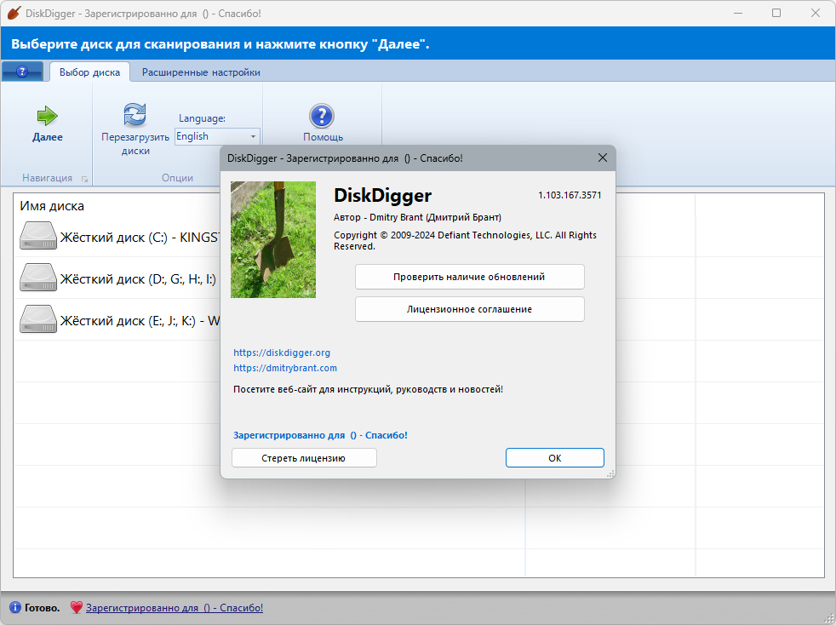
Task: Click the blue Помощь question mark icon
Action: [x=322, y=116]
